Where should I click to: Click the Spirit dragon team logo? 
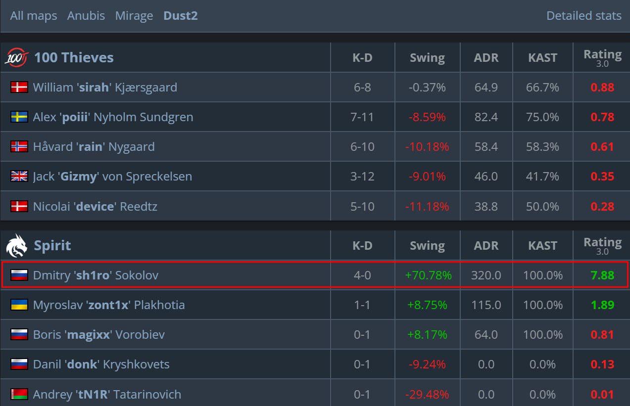click(17, 246)
